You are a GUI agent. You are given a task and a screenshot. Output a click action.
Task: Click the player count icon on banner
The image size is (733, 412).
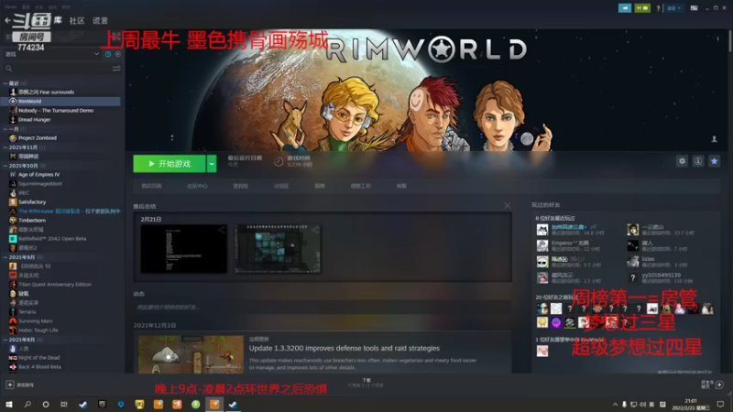coord(714,139)
